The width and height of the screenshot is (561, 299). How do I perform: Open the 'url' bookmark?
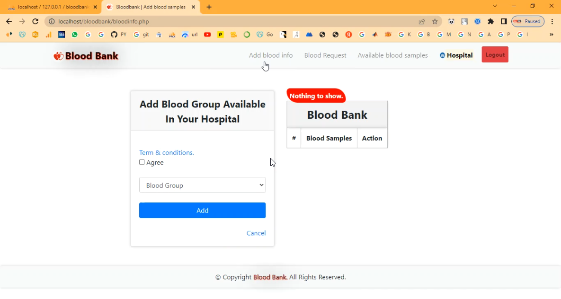pyautogui.click(x=190, y=35)
